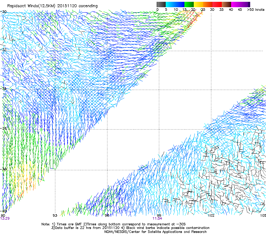Select the legend's '35' speed label
The image size is (266, 234).
(221, 10)
